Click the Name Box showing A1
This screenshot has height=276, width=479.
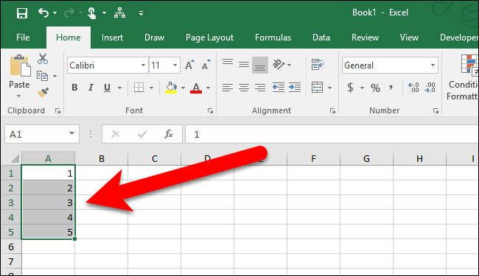[42, 134]
